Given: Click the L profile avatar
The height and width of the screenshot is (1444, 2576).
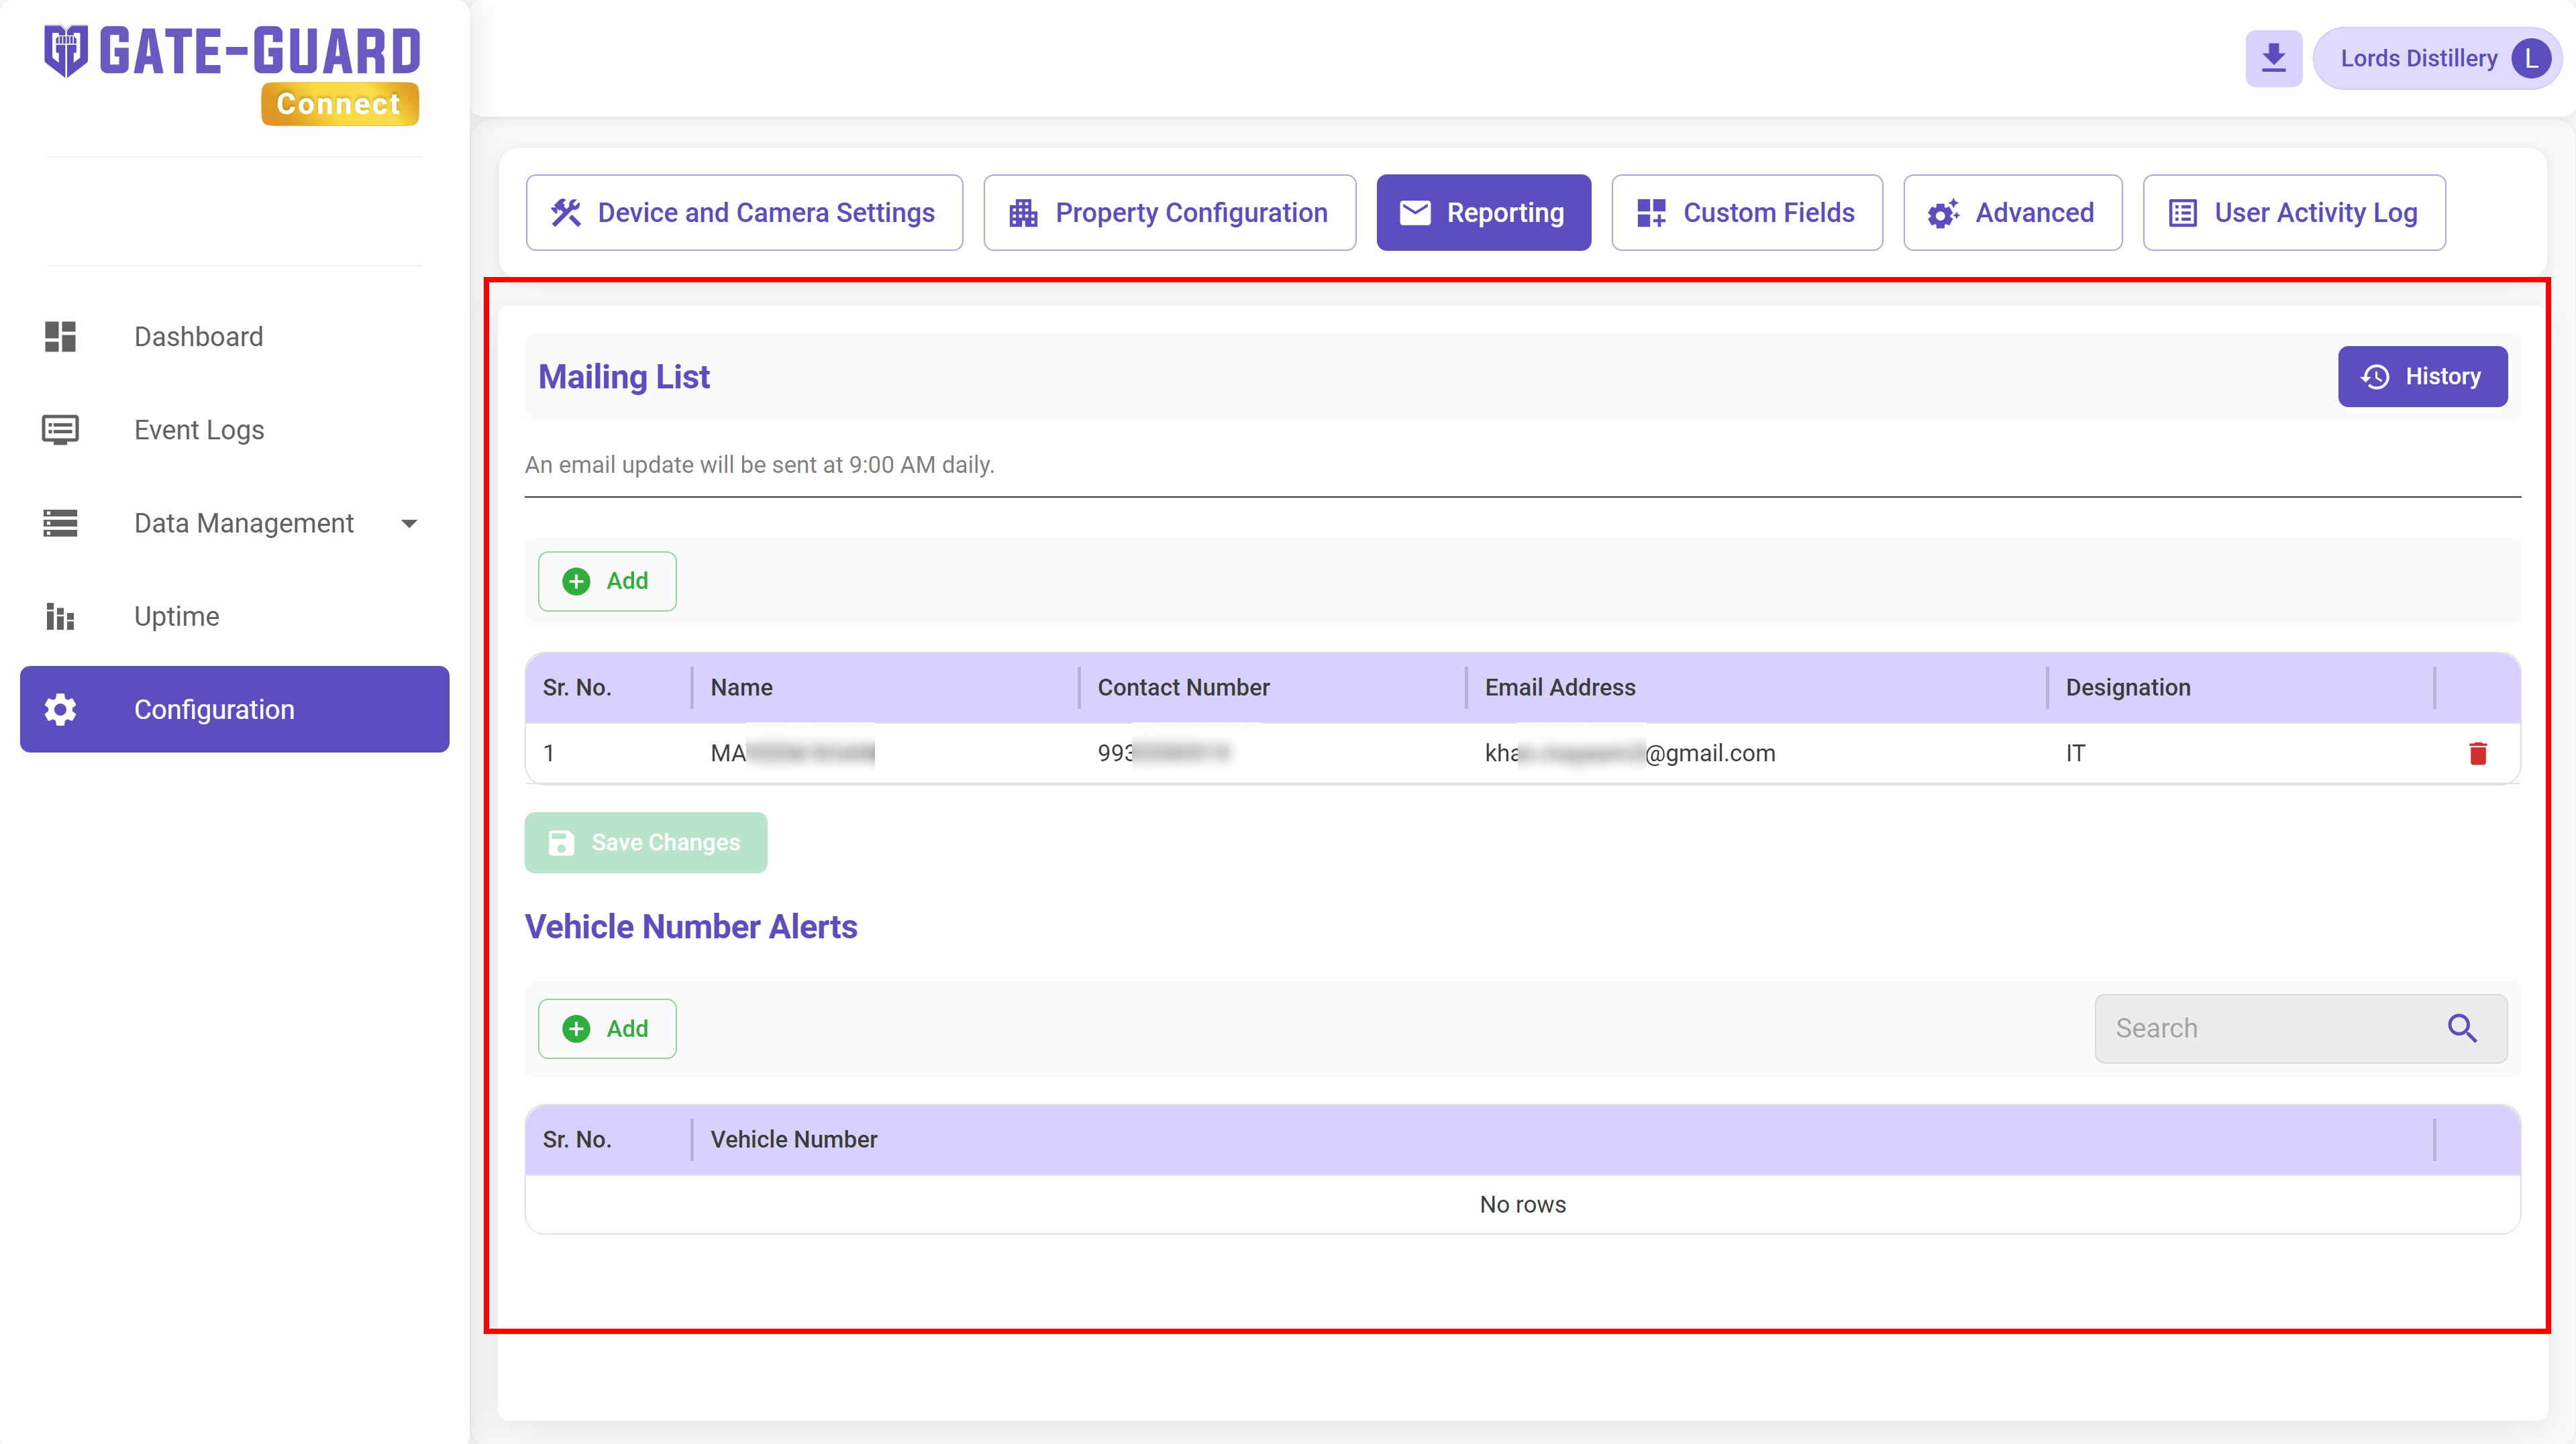Looking at the screenshot, I should click(x=2531, y=58).
